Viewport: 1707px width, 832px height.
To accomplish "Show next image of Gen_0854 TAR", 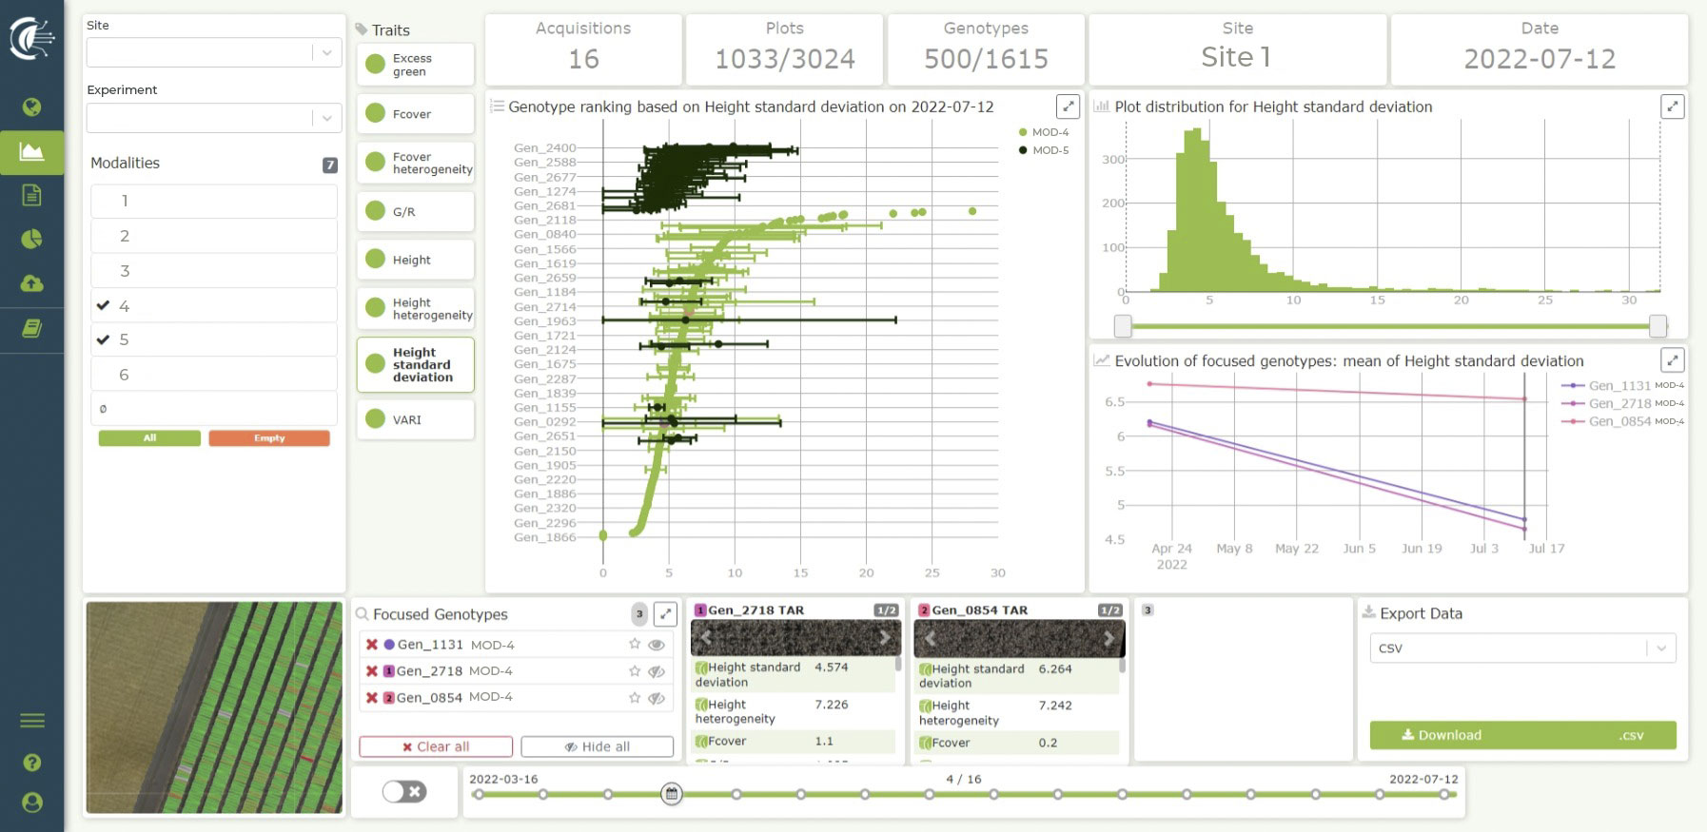I will pyautogui.click(x=1109, y=638).
